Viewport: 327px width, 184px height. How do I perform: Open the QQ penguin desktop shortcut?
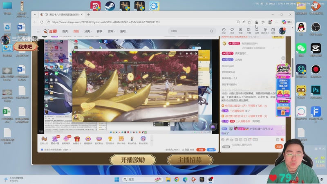(301, 29)
